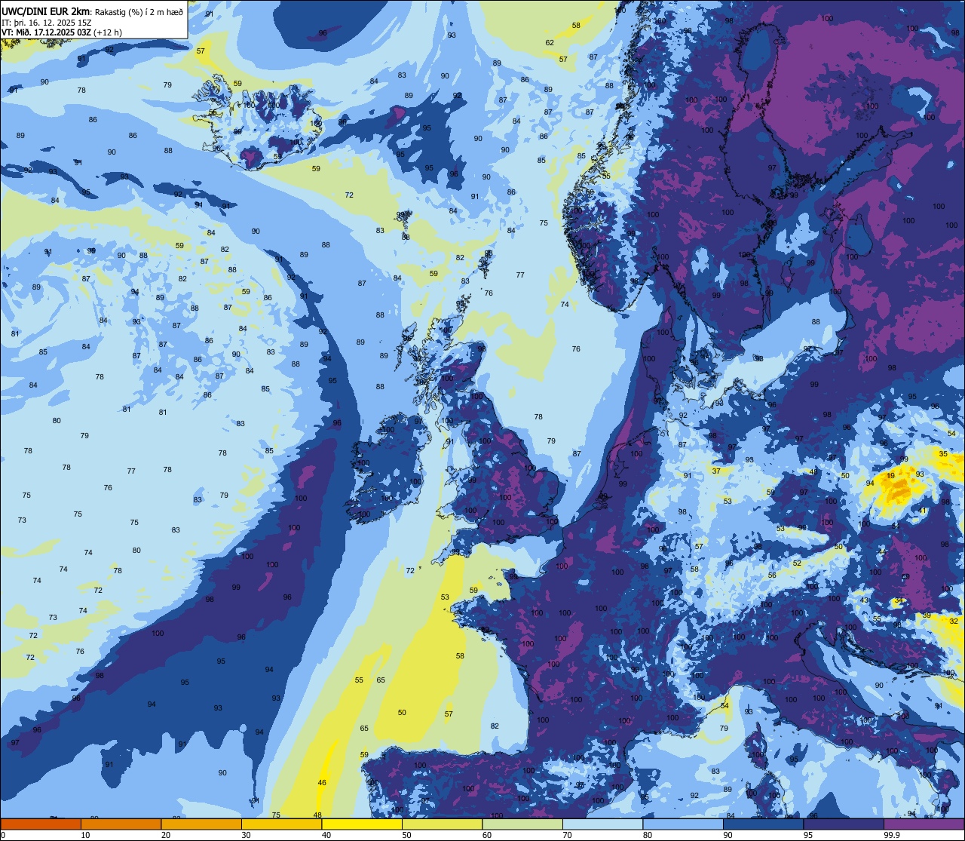This screenshot has height=841, width=965.
Task: Click the map value '37'
Action: click(x=716, y=471)
